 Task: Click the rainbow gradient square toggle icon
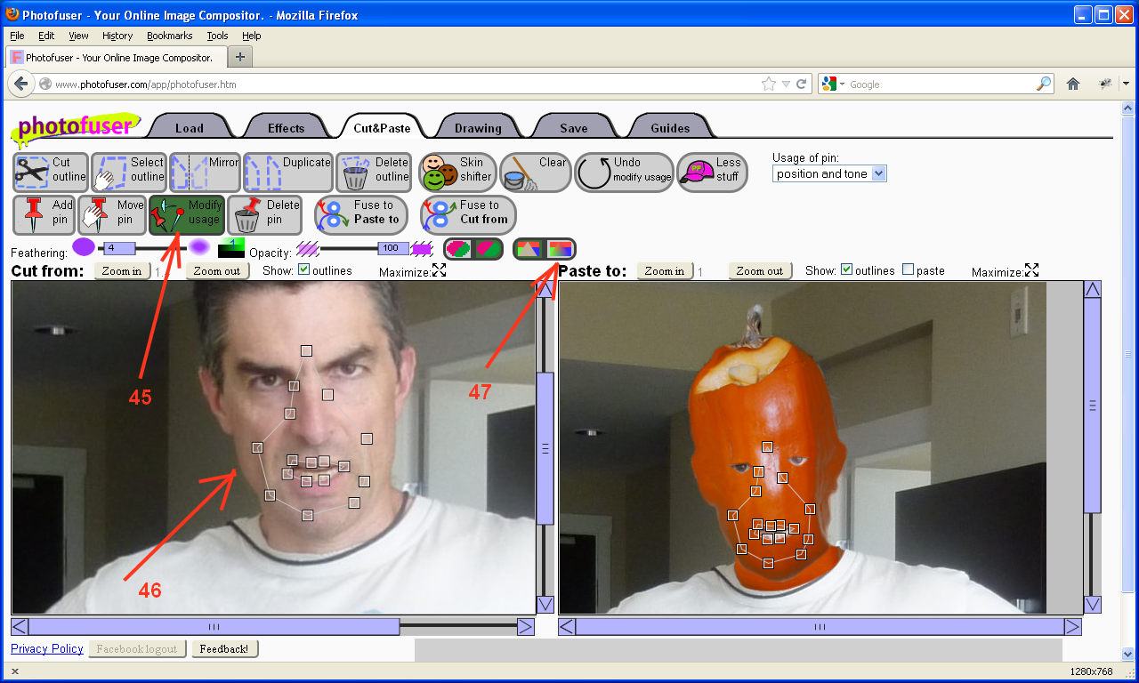pos(560,248)
